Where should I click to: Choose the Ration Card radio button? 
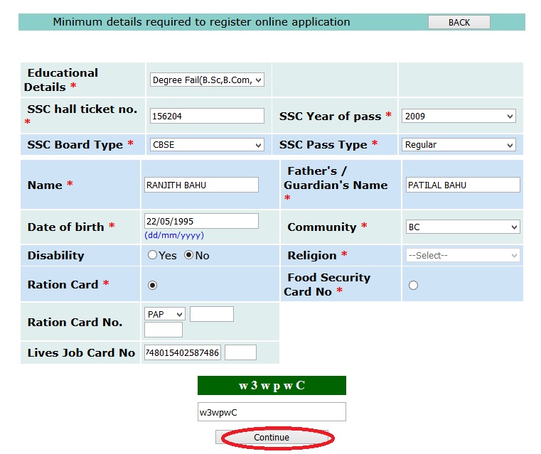click(x=153, y=285)
